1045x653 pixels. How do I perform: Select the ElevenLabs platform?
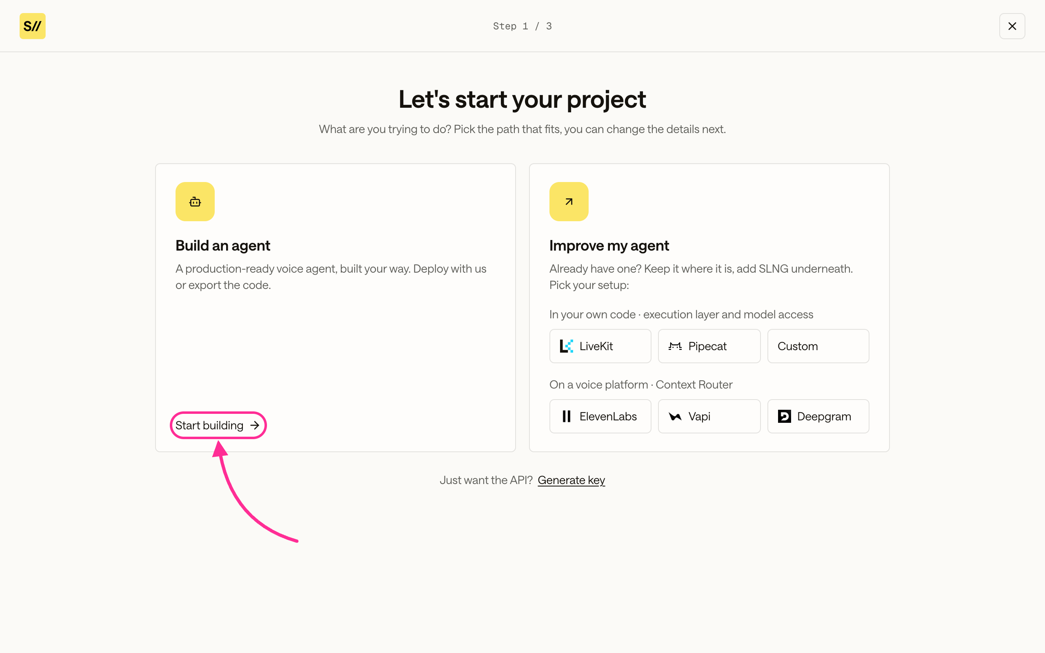pyautogui.click(x=600, y=416)
